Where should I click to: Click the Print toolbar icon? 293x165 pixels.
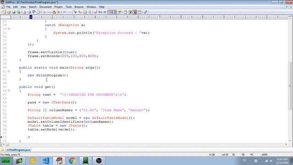(29, 12)
